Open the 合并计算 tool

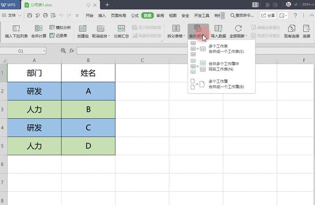[38, 29]
